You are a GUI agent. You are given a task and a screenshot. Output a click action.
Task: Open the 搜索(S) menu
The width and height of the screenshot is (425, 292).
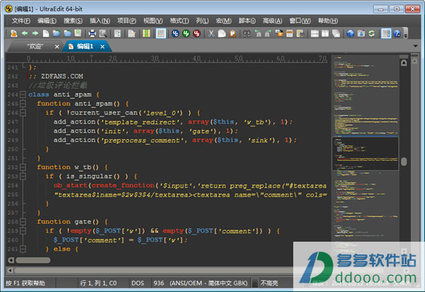pos(73,21)
